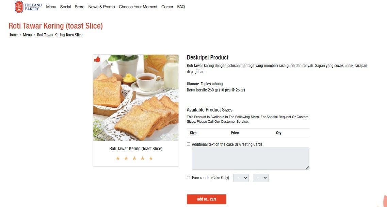Go to Home via the breadcrumb link
The height and width of the screenshot is (207, 387).
click(13, 35)
